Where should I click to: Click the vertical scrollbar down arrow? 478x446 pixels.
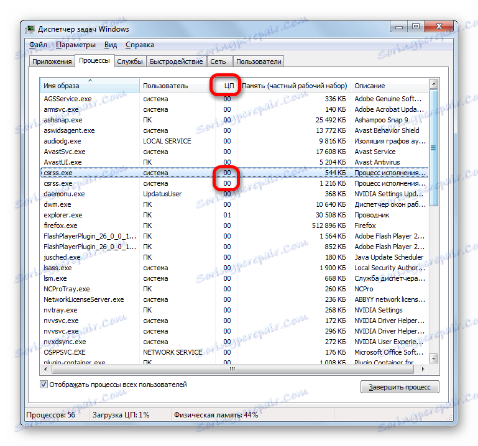pyautogui.click(x=433, y=358)
